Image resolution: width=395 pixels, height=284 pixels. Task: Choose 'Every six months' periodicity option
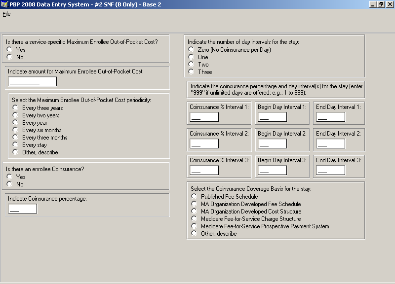tap(16, 130)
